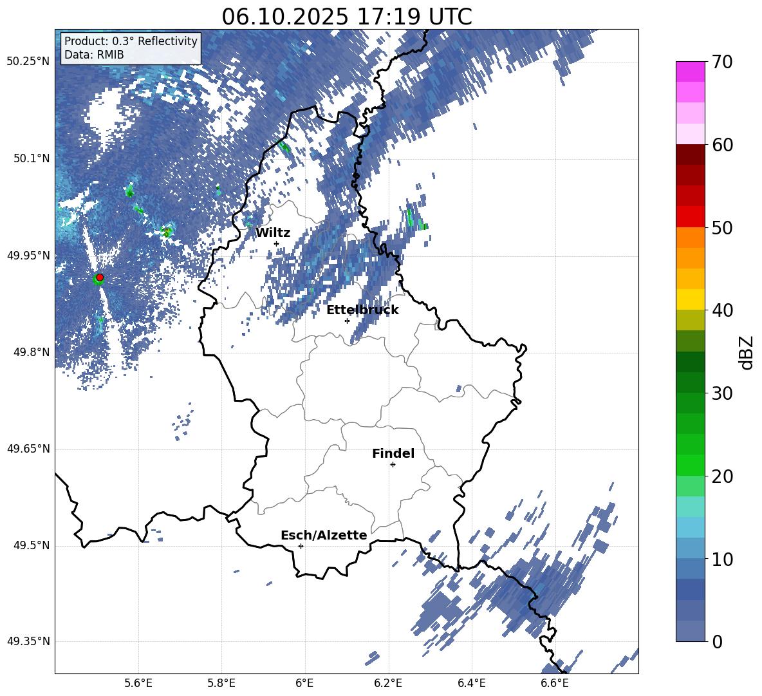Viewport: 762px width, 696px height.
Task: Click the 6.2°E longitude tick label
Action: (388, 683)
